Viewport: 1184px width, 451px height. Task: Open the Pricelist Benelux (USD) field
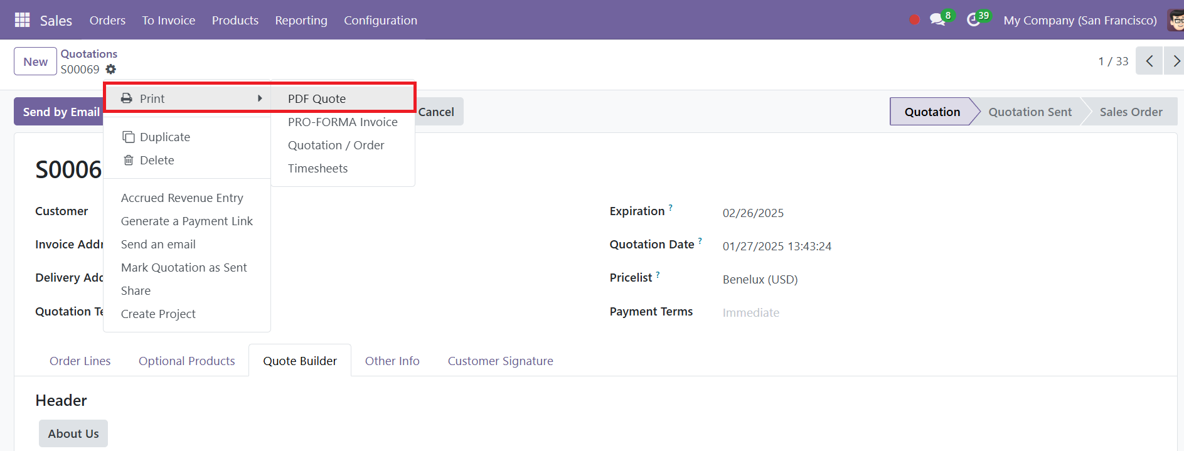pos(760,279)
